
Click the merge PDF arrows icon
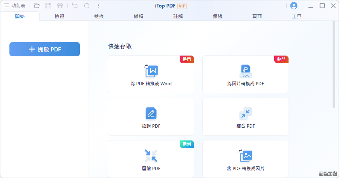click(246, 113)
